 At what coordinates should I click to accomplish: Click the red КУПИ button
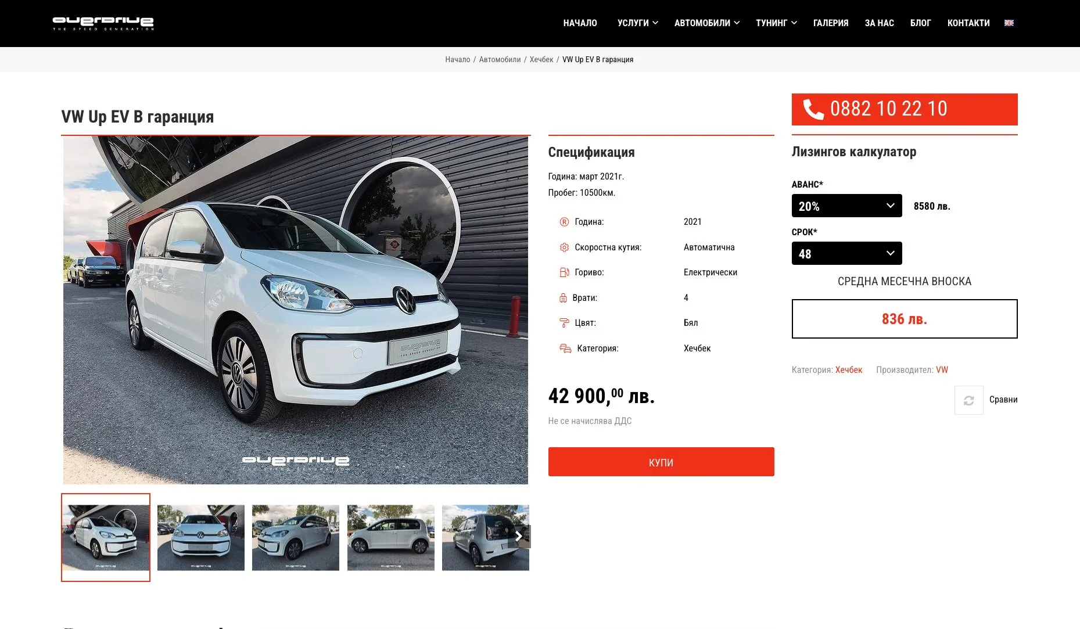coord(661,462)
